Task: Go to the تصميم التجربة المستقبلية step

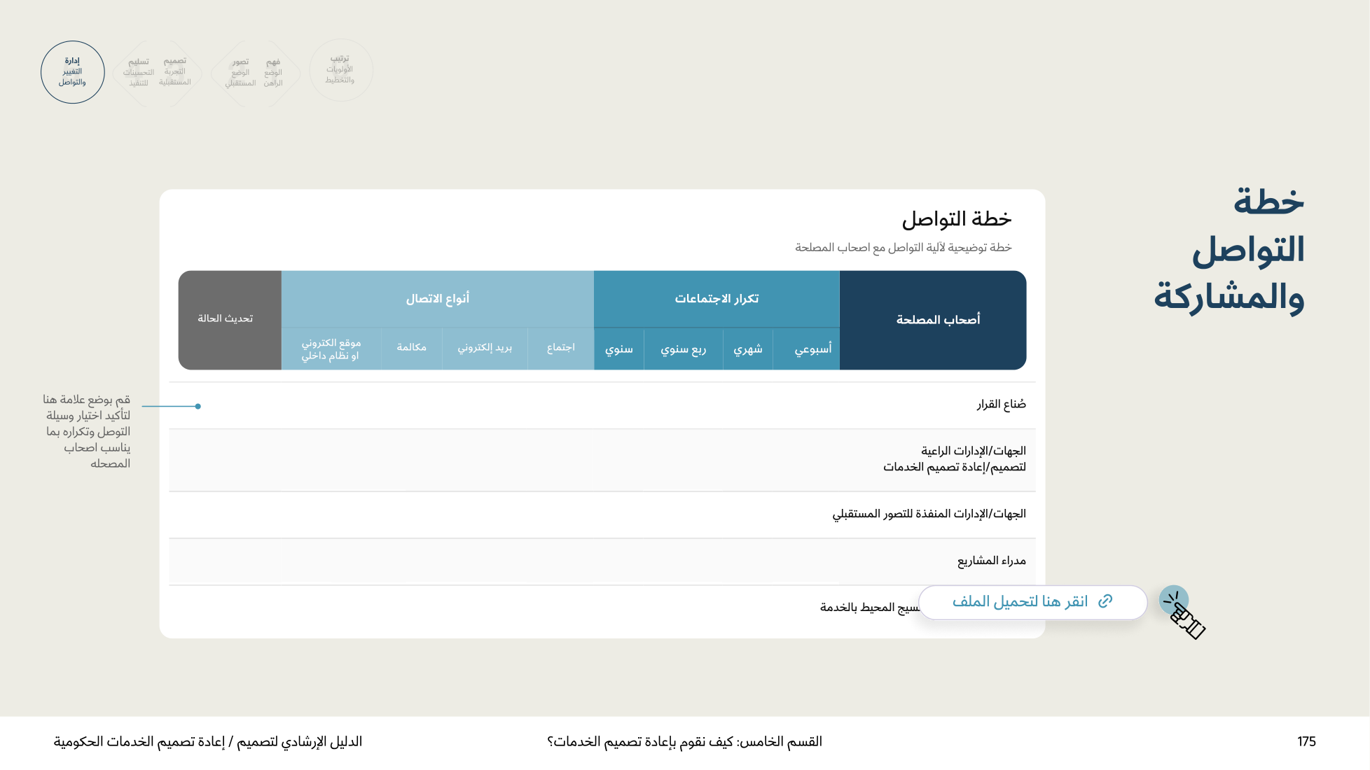Action: (x=174, y=72)
